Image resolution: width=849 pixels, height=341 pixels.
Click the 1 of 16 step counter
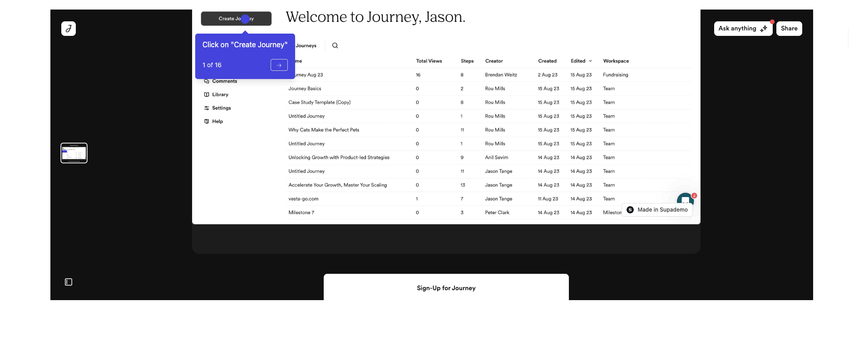click(x=212, y=65)
